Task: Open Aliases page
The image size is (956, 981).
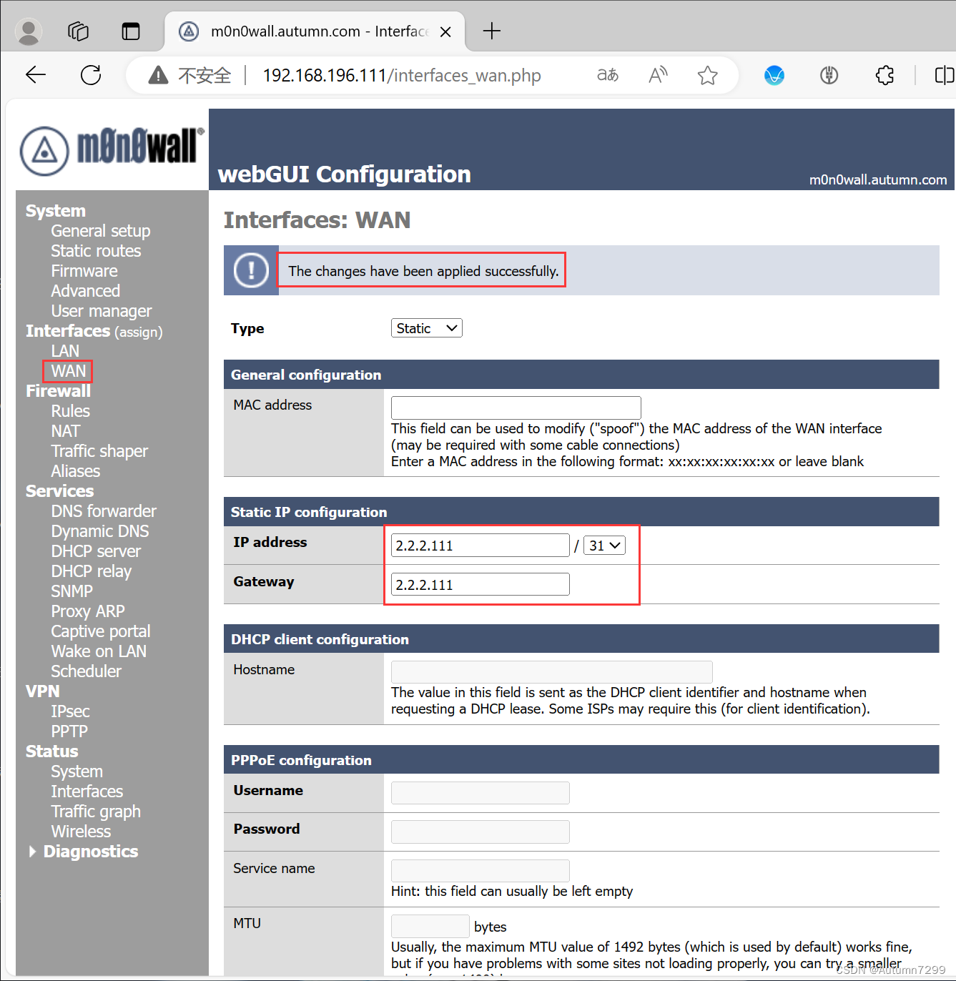Action: pos(75,471)
